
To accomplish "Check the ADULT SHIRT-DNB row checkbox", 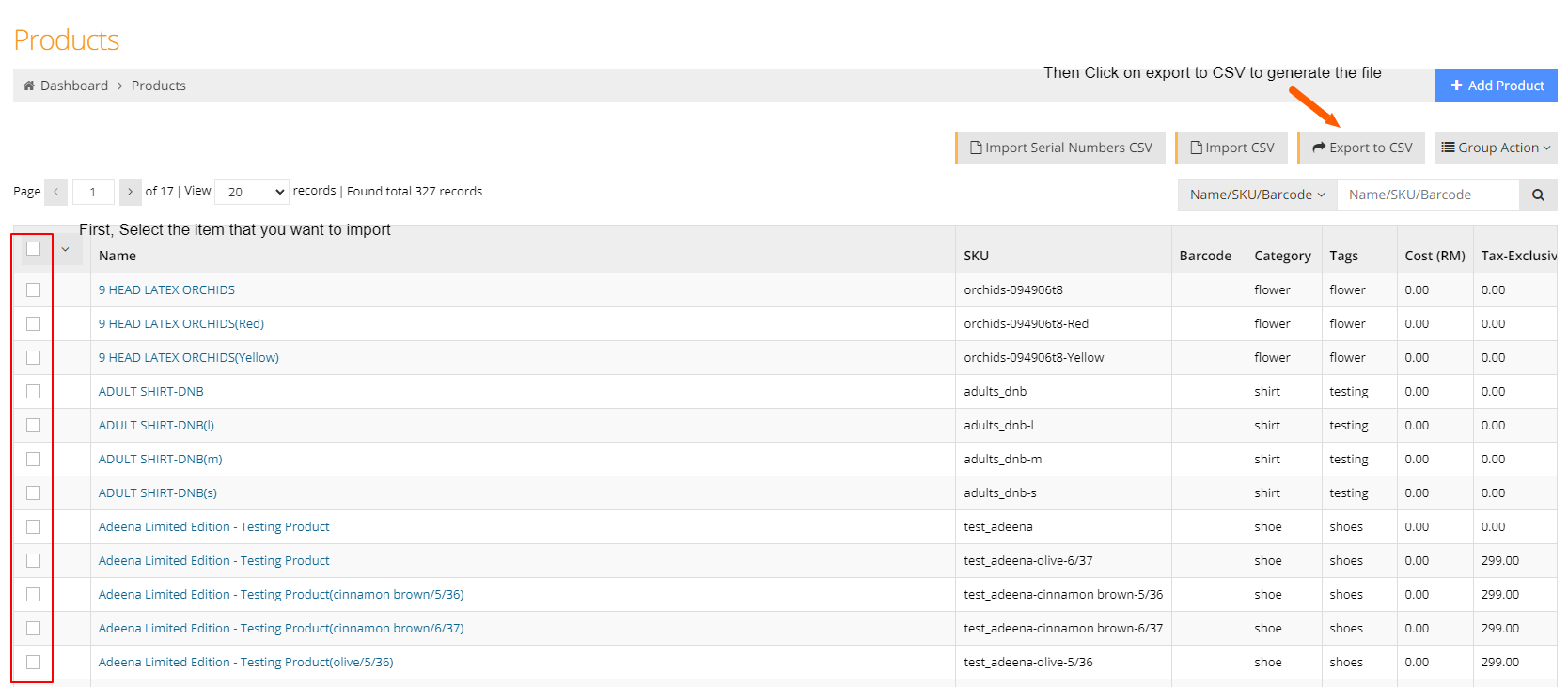I will pos(34,392).
